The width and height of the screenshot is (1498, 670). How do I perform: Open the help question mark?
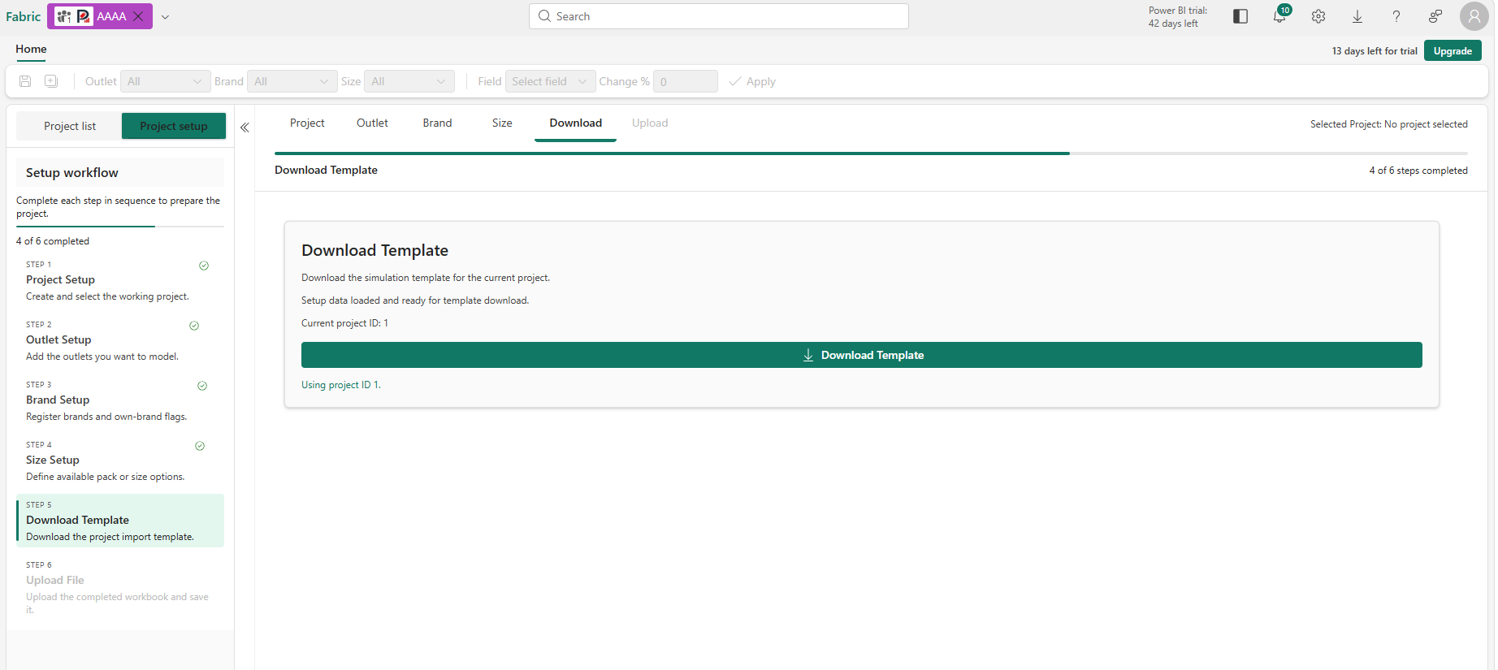point(1396,16)
